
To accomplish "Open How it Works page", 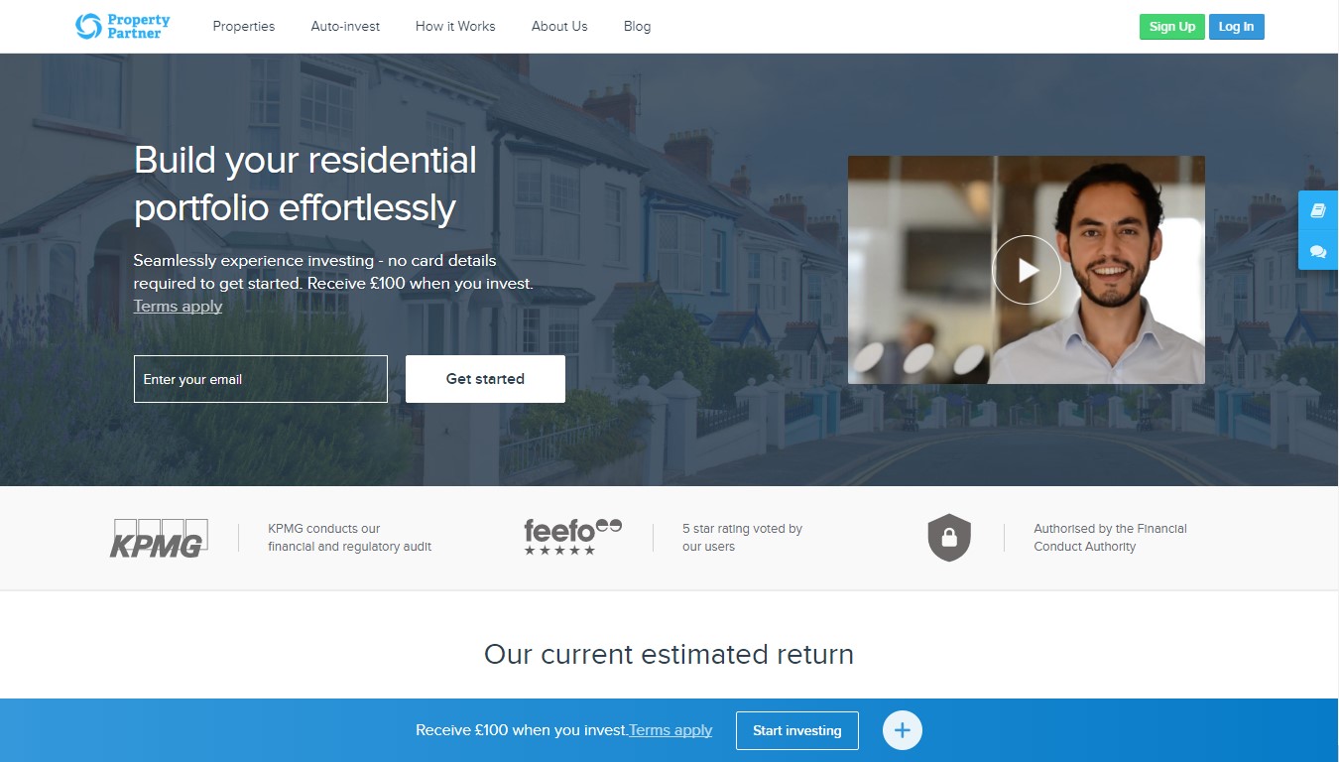I will coord(455,26).
